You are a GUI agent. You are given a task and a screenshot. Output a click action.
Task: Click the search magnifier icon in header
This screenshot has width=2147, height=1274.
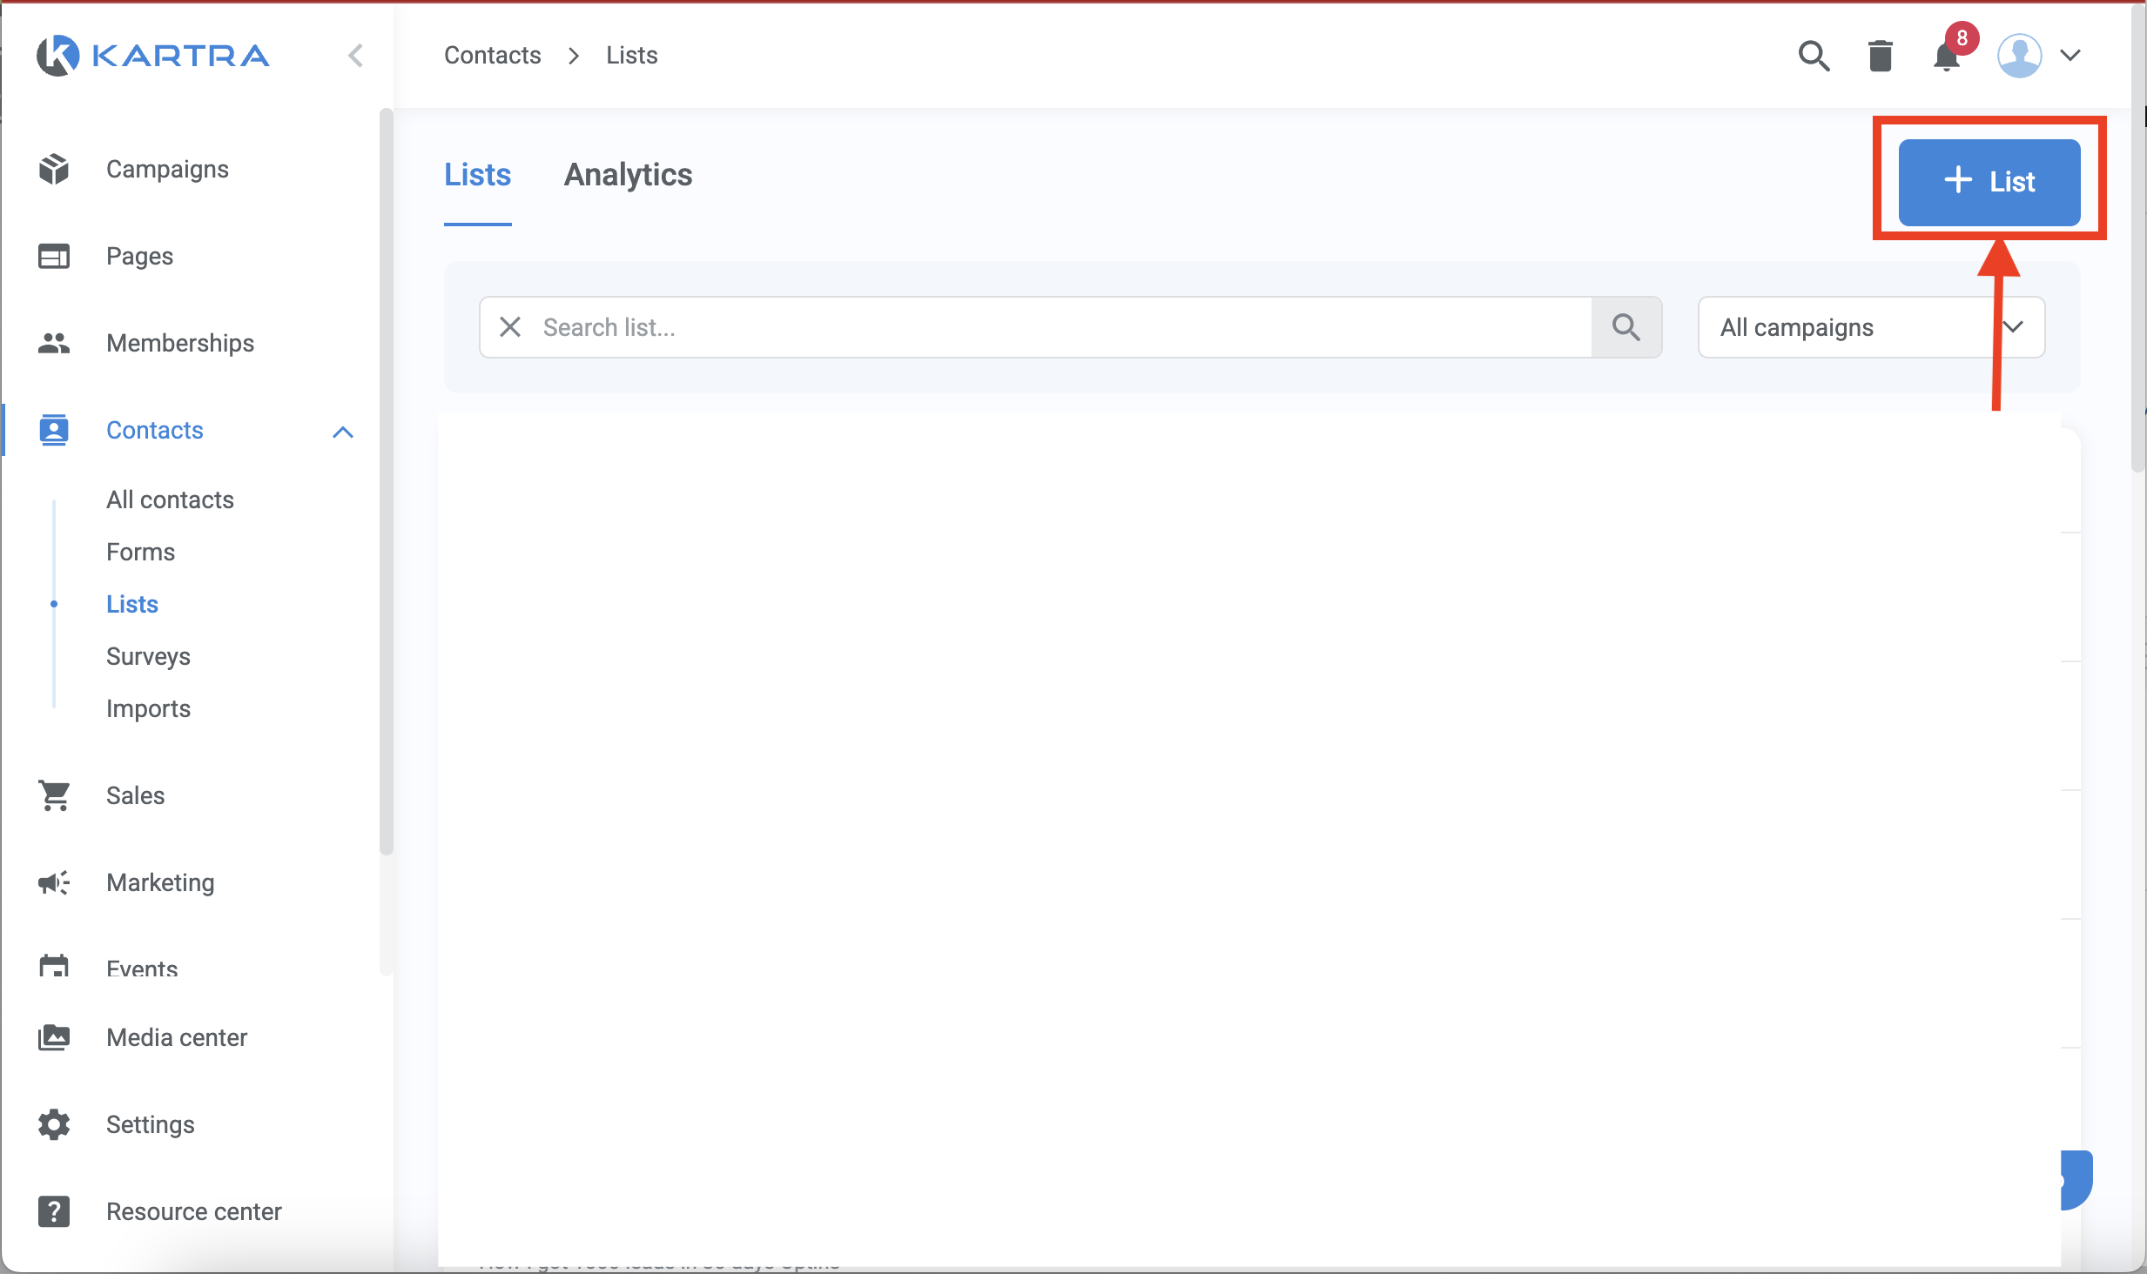pos(1814,56)
